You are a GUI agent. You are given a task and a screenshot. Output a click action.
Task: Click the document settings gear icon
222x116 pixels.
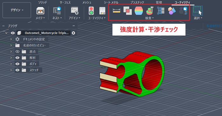[17, 39]
